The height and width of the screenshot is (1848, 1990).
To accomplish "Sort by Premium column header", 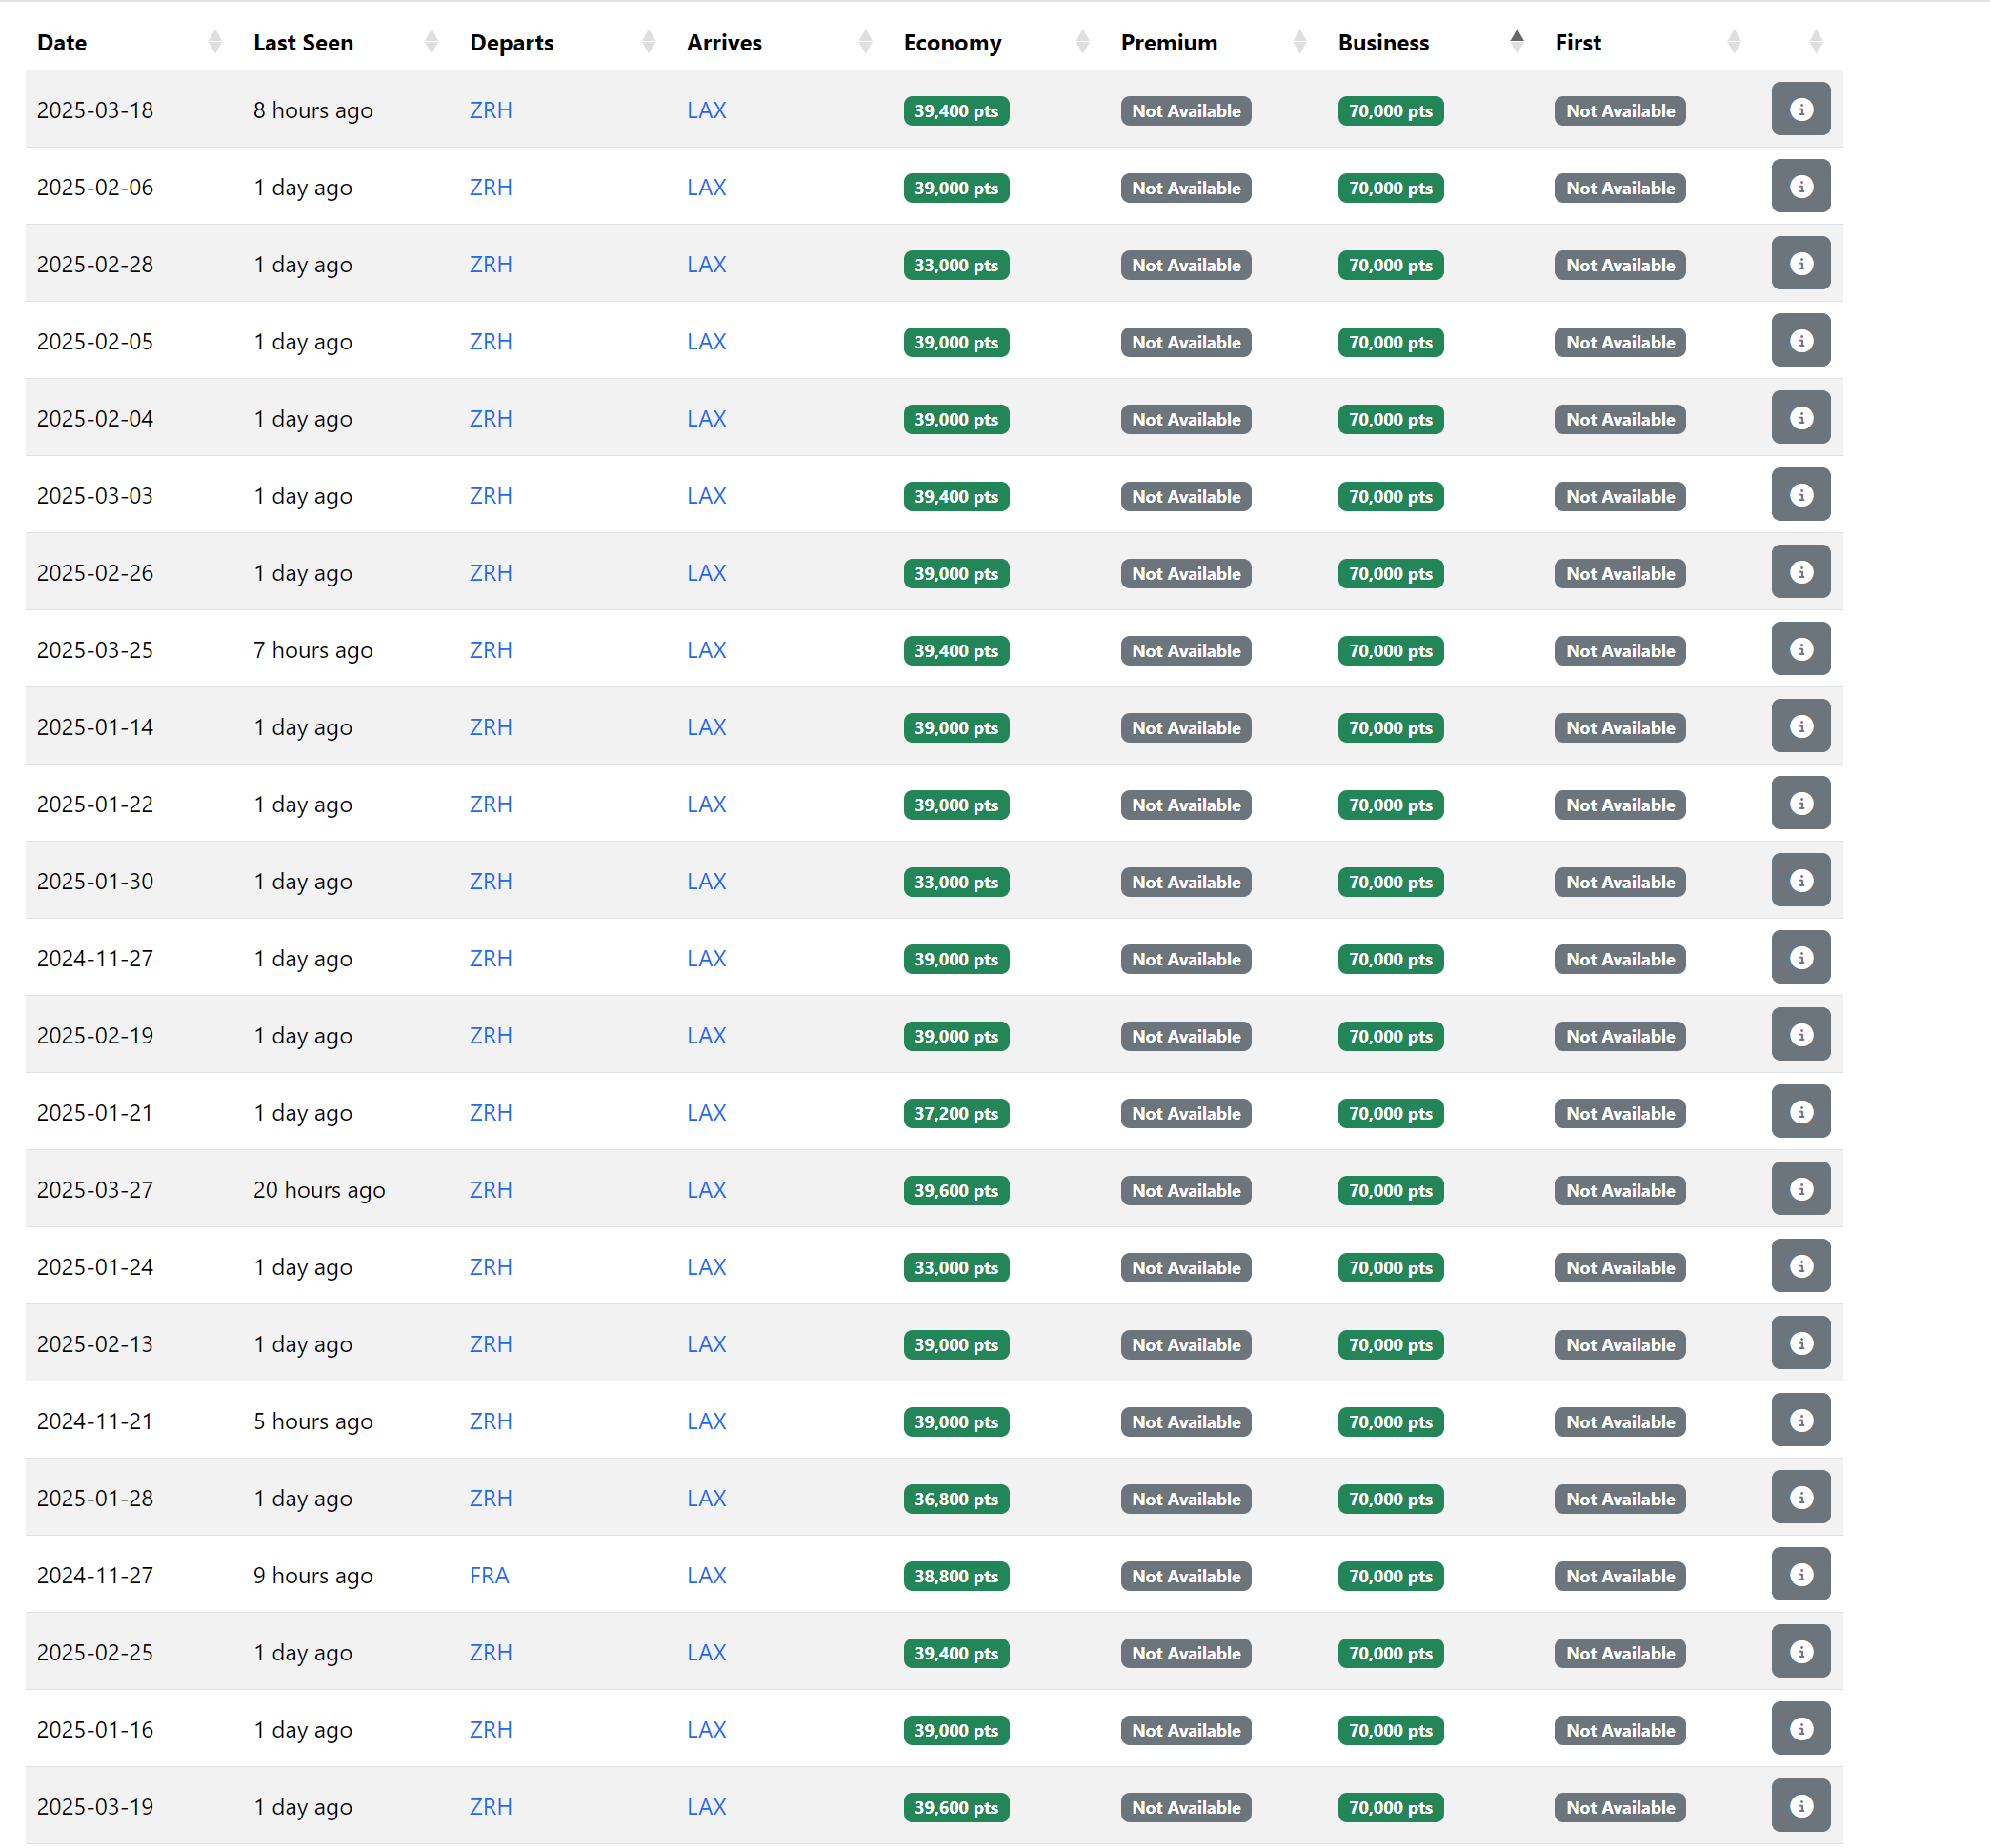I will click(1169, 42).
